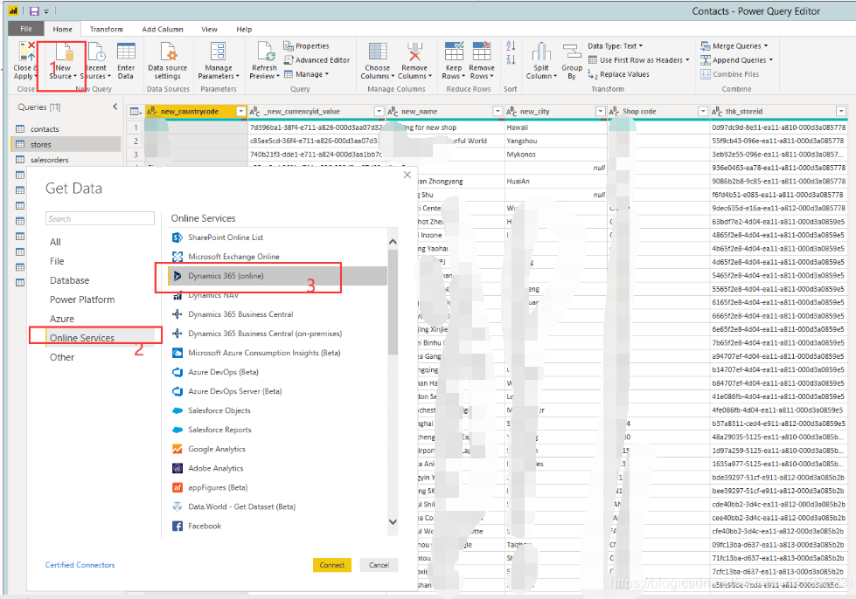
Task: Click Choose Columns icon
Action: point(378,52)
